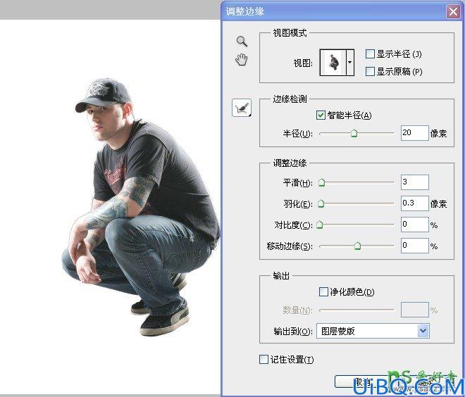
Task: Click the 对比度 percent value field
Action: (414, 225)
